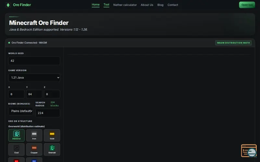260x162 pixels.
Task: Click the 224 blocks radius readout
Action: [55, 104]
